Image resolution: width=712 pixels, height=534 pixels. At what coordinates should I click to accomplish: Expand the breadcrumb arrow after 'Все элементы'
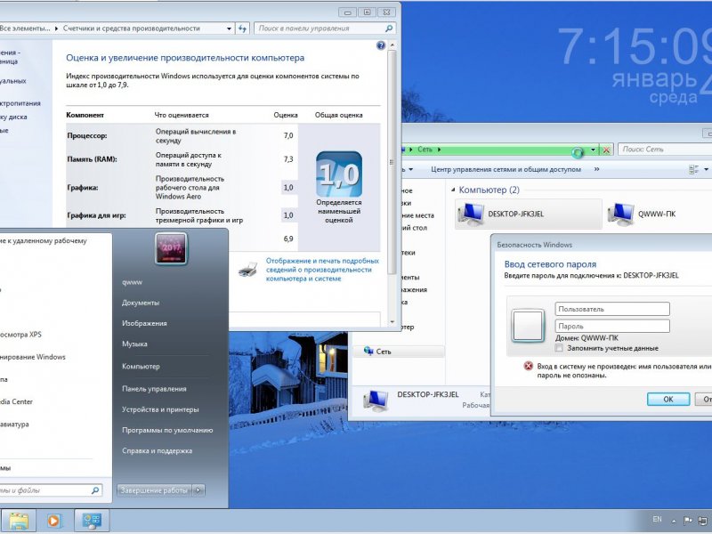coord(56,28)
